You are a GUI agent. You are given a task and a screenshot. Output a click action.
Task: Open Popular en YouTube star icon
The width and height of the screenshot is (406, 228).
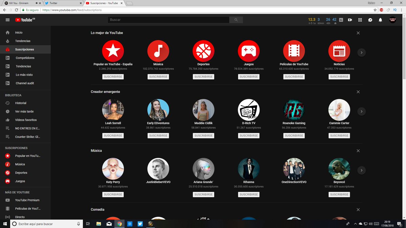pyautogui.click(x=113, y=51)
